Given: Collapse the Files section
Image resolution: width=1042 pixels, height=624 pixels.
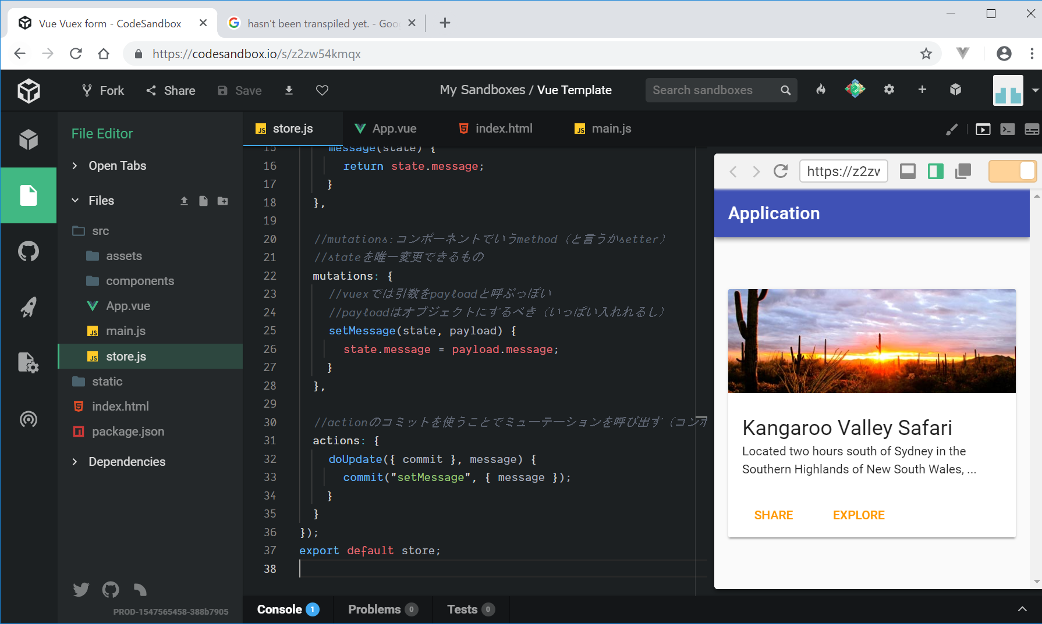Looking at the screenshot, I should tap(101, 201).
